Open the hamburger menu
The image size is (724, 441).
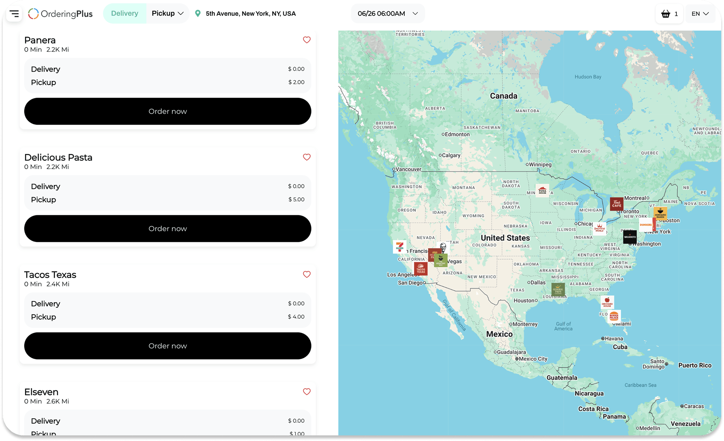point(14,14)
